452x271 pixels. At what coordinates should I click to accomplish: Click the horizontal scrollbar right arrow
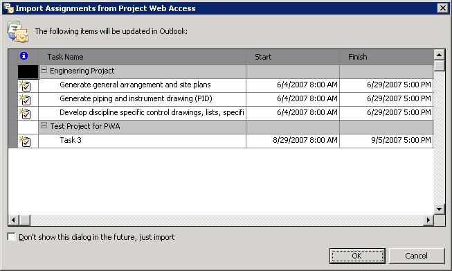point(428,220)
